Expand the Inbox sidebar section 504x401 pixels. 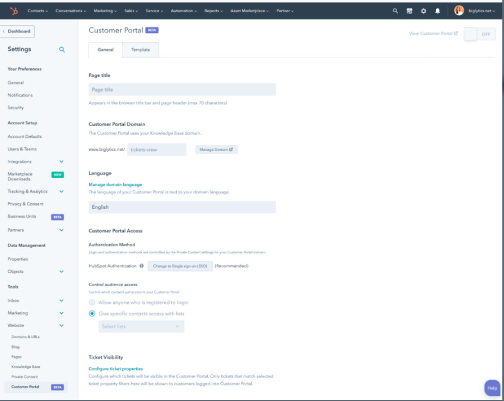(62, 300)
